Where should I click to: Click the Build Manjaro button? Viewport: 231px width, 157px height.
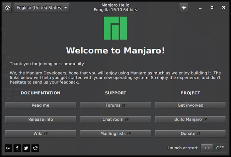coord(190,120)
